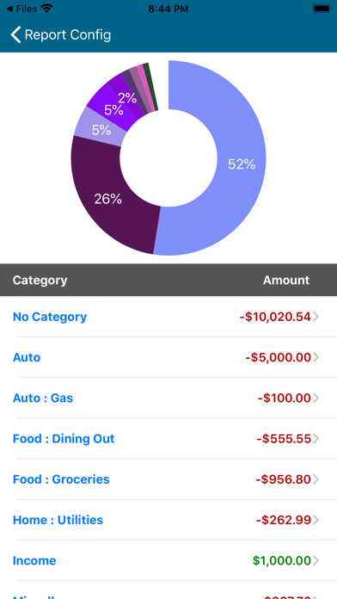Open the No Category row

click(x=168, y=317)
